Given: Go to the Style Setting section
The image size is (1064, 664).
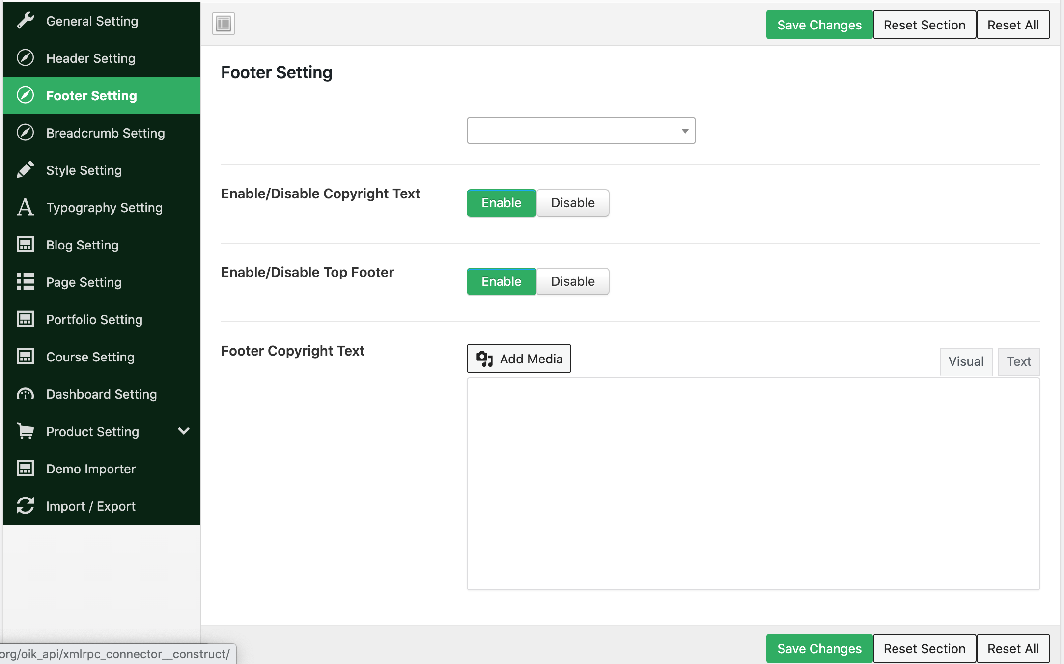Looking at the screenshot, I should 102,170.
